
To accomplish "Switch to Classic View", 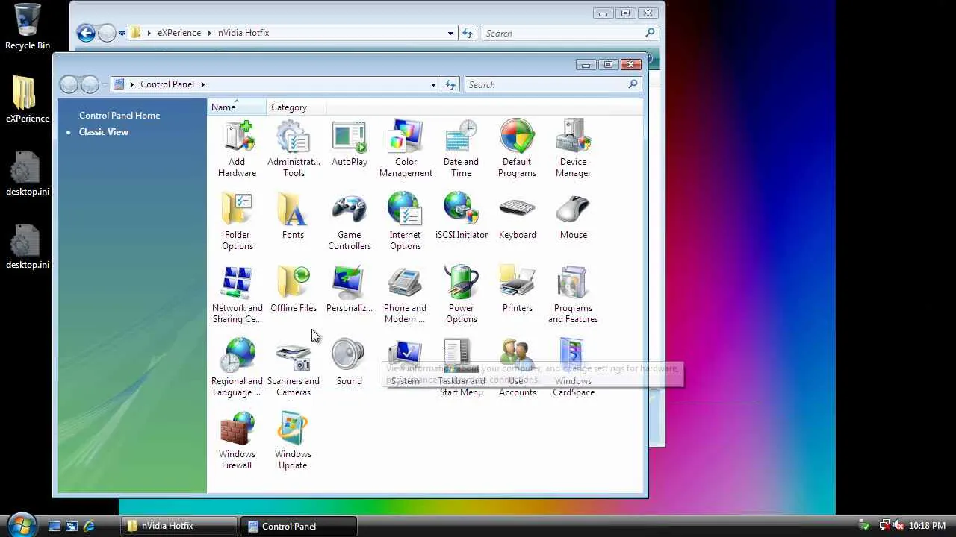I will [104, 132].
